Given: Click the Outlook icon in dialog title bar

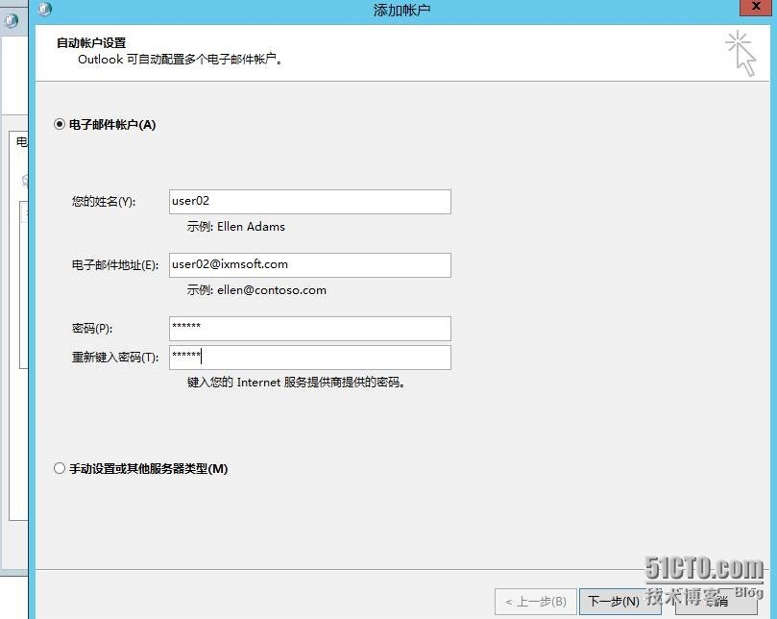Looking at the screenshot, I should tap(44, 9).
